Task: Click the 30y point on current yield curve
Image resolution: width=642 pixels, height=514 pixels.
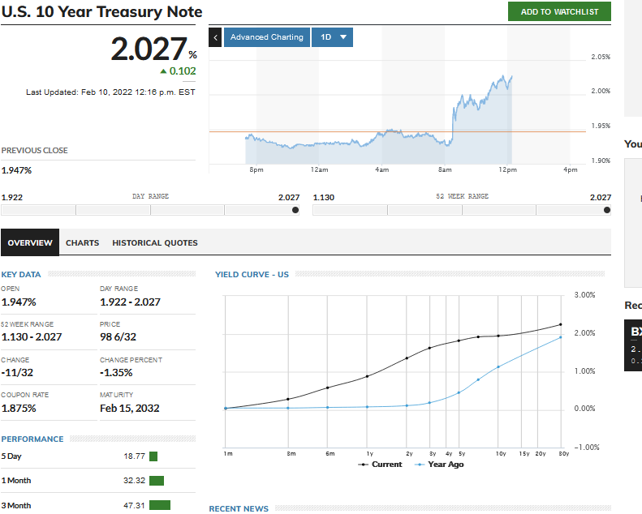Action: pos(561,324)
